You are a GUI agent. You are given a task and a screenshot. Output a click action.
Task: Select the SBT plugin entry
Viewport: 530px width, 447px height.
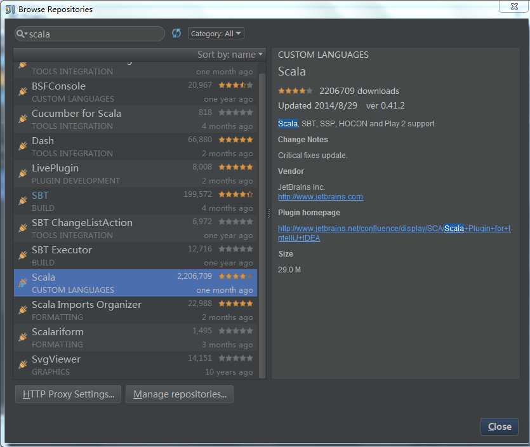coord(135,201)
